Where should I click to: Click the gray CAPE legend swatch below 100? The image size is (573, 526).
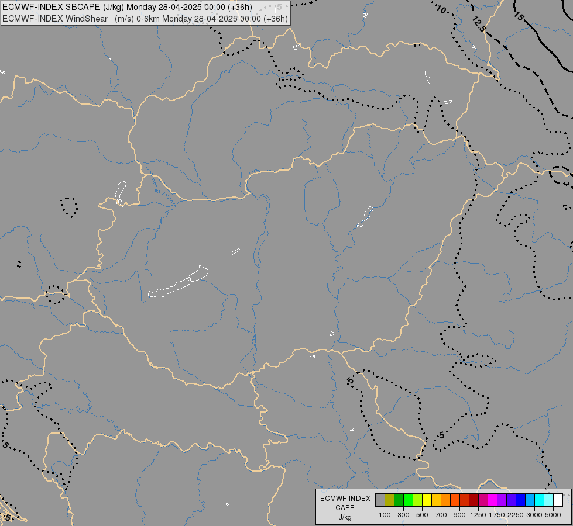380,500
